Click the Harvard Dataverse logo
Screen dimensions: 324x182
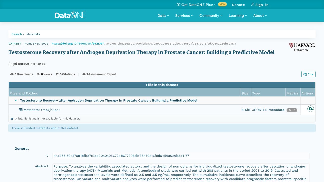coord(302,47)
